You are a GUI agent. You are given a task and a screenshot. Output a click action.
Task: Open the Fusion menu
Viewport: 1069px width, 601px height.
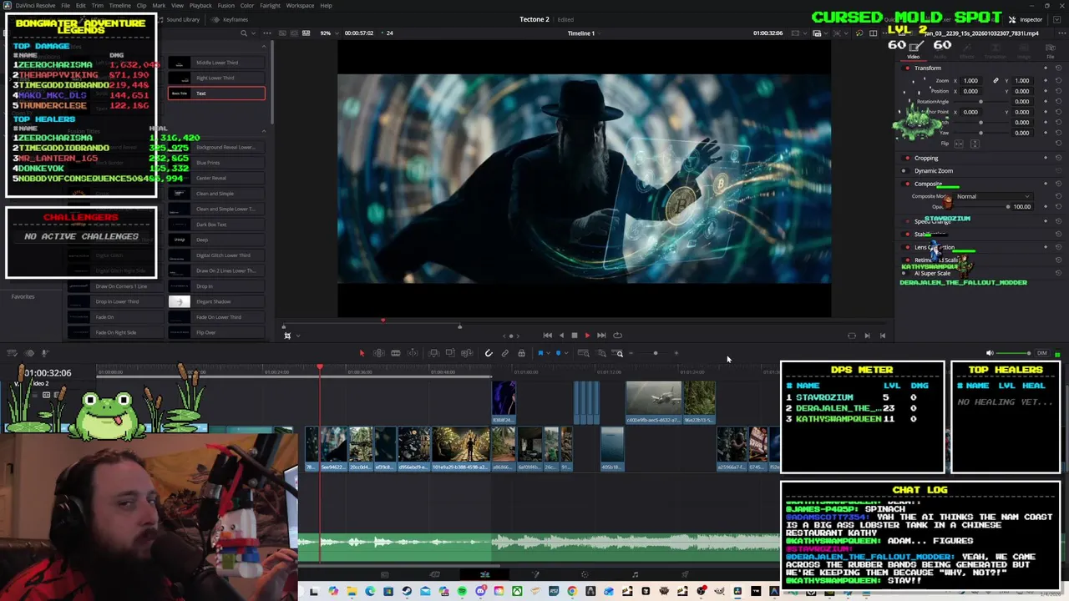[x=226, y=6]
